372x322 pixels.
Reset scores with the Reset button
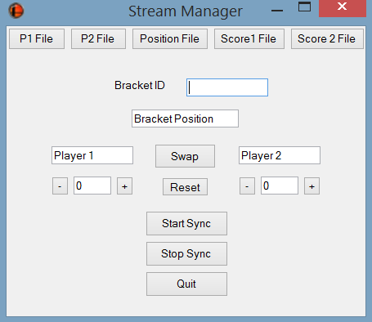[x=185, y=187]
